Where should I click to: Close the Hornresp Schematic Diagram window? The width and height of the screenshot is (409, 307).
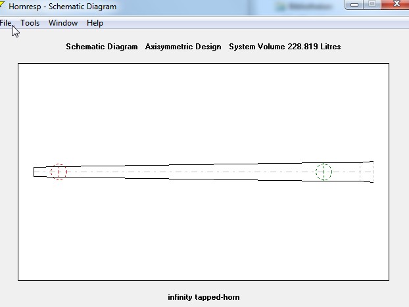coord(396,5)
